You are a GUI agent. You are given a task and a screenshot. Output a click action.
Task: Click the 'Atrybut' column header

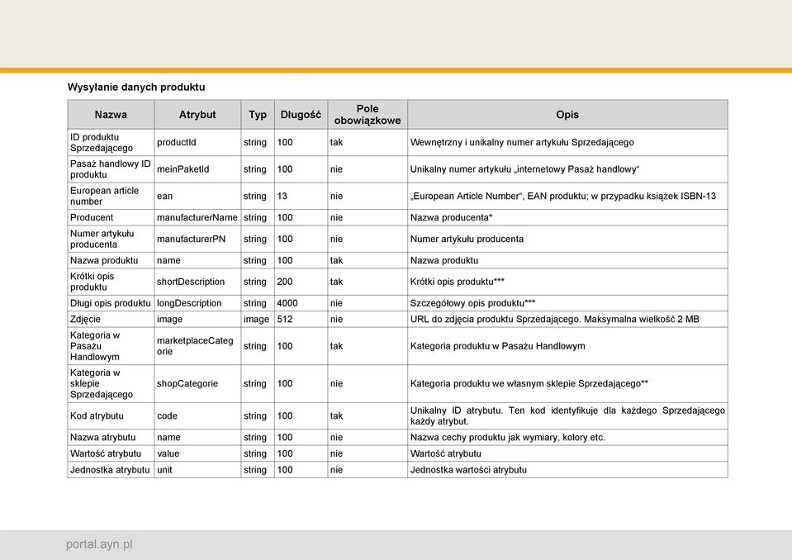pyautogui.click(x=197, y=115)
